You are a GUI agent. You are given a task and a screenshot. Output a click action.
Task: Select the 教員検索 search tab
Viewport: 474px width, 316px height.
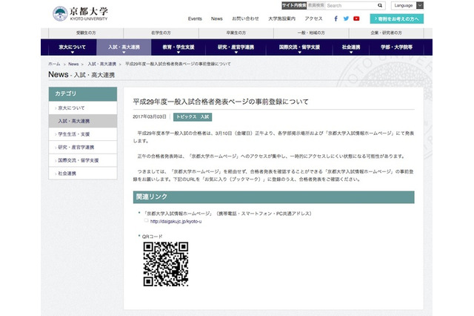[x=316, y=5]
